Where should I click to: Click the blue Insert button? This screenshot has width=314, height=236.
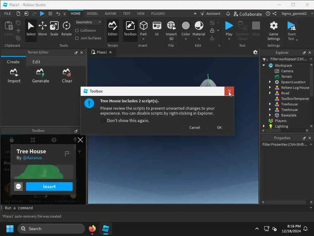pos(49,187)
